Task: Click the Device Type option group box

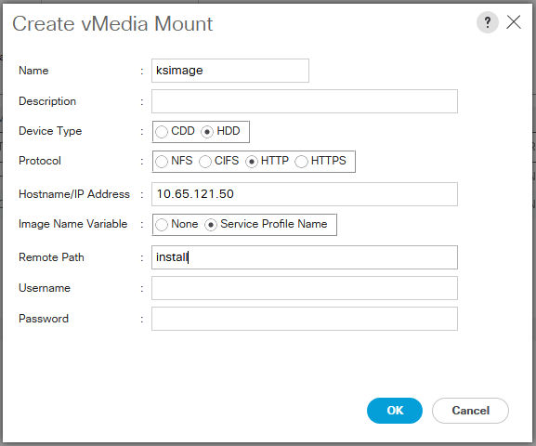Action: tap(201, 132)
